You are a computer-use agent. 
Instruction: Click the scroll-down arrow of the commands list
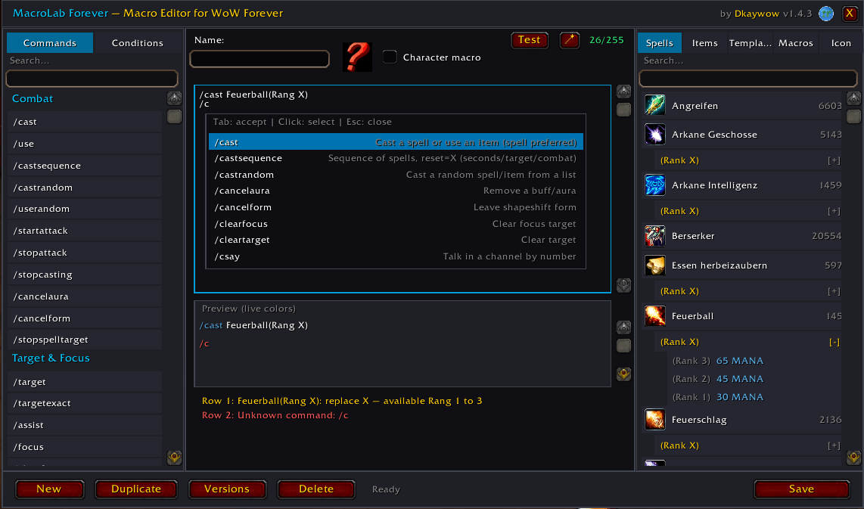(174, 458)
